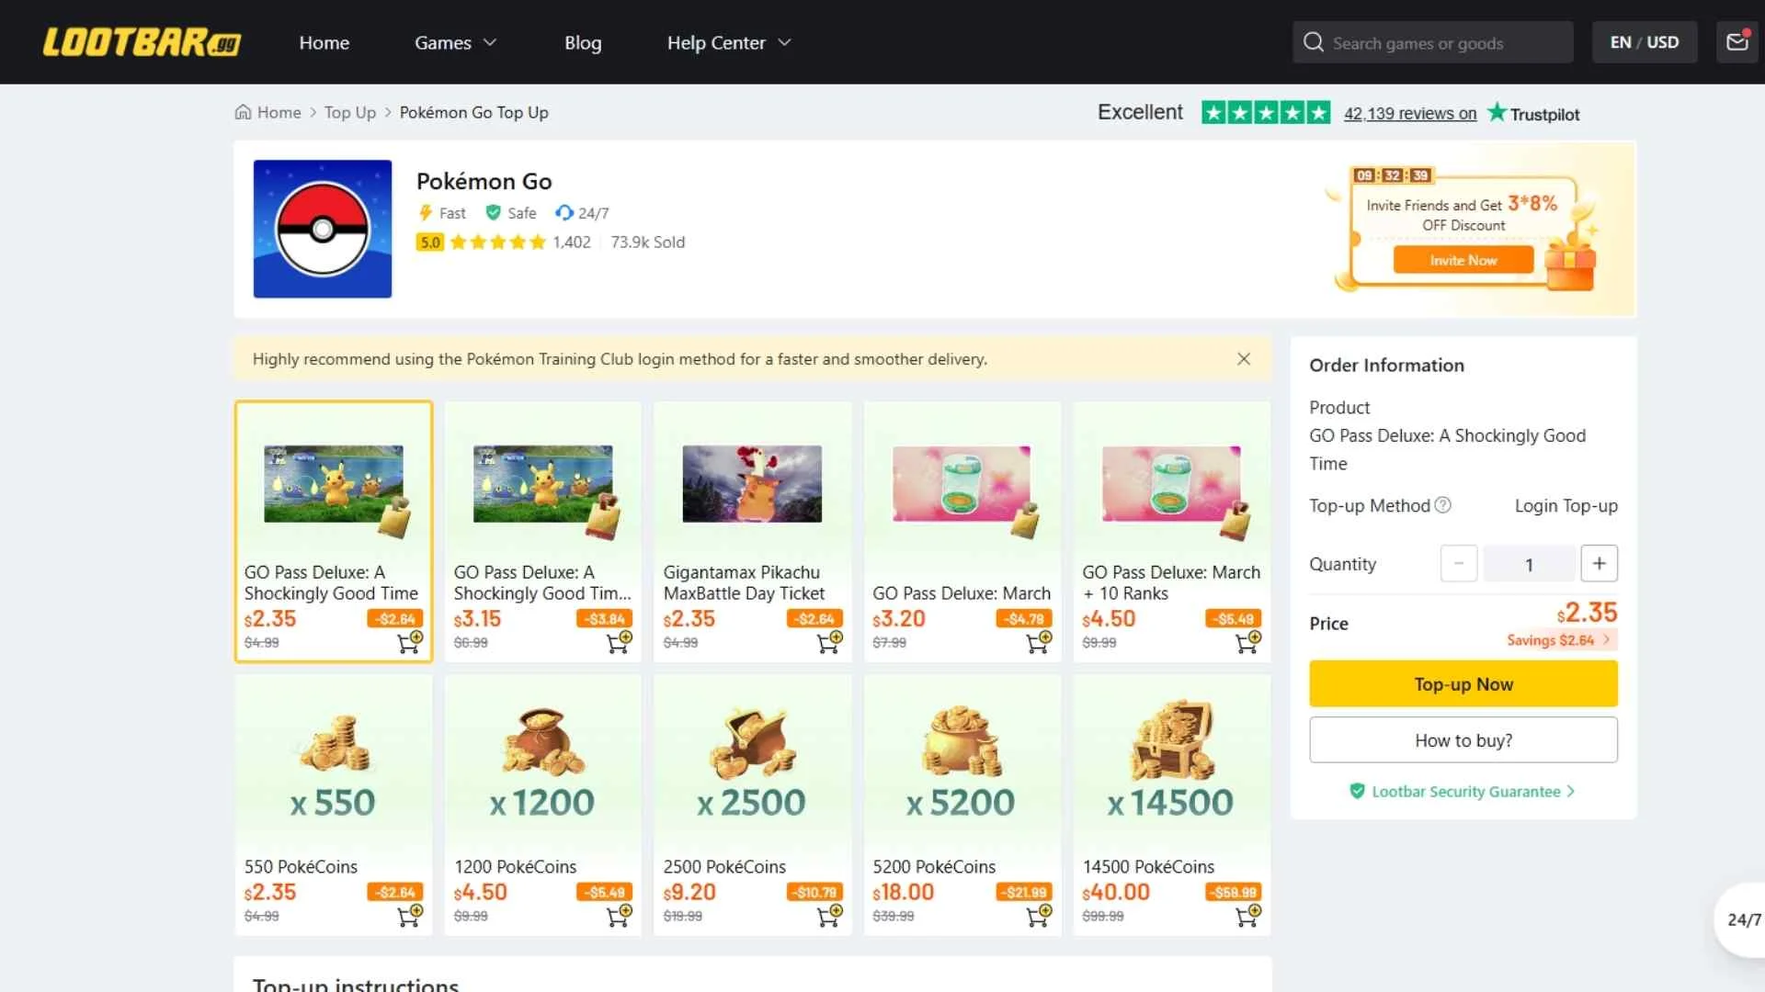Expand the Games dropdown
The width and height of the screenshot is (1765, 992).
point(454,42)
